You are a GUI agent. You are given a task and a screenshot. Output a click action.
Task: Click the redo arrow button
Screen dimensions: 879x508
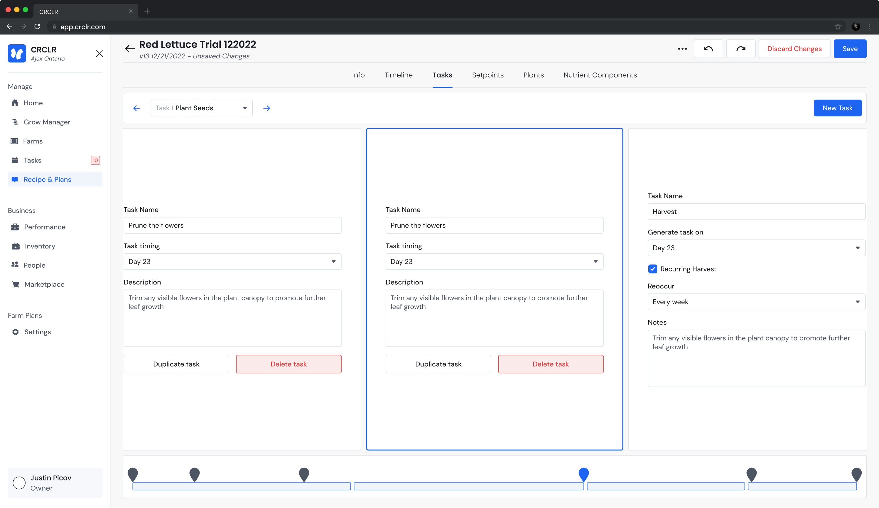pyautogui.click(x=740, y=49)
